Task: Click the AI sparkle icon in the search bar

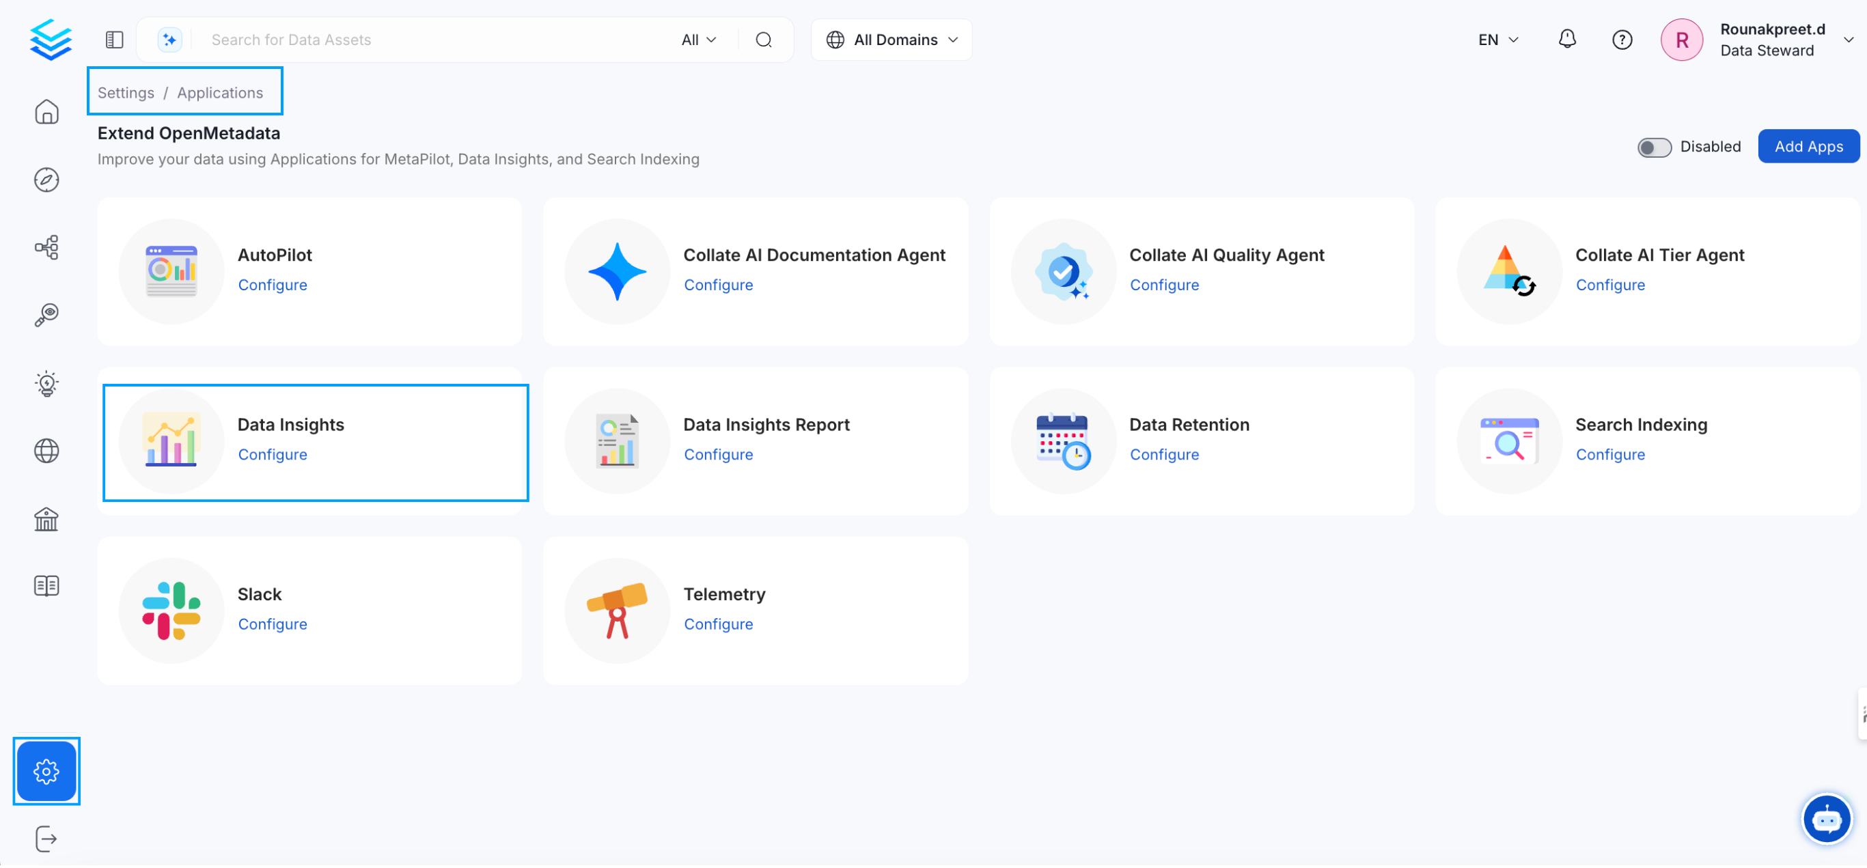Action: 169,39
